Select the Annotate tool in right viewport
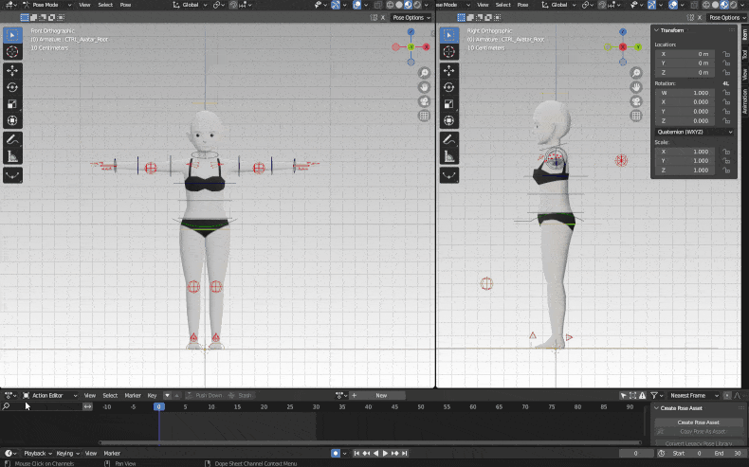The height and width of the screenshot is (467, 749). 450,139
